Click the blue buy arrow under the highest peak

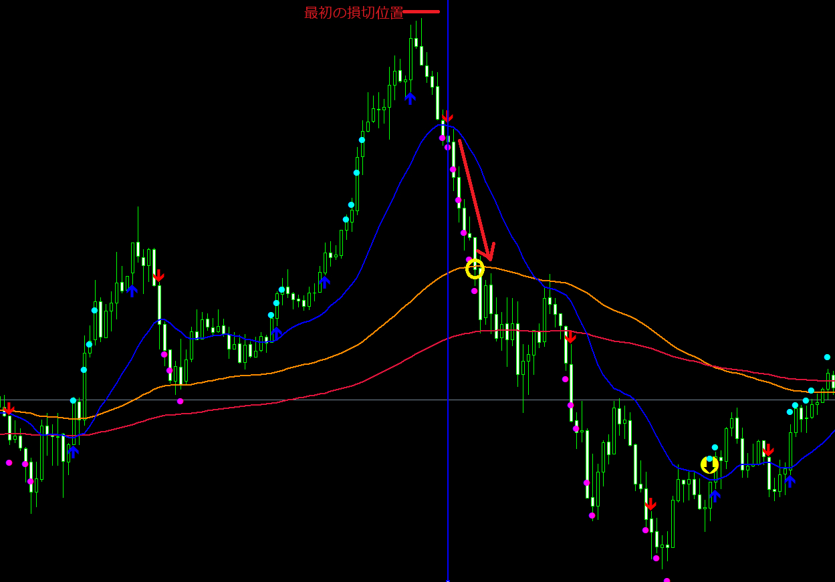click(410, 98)
